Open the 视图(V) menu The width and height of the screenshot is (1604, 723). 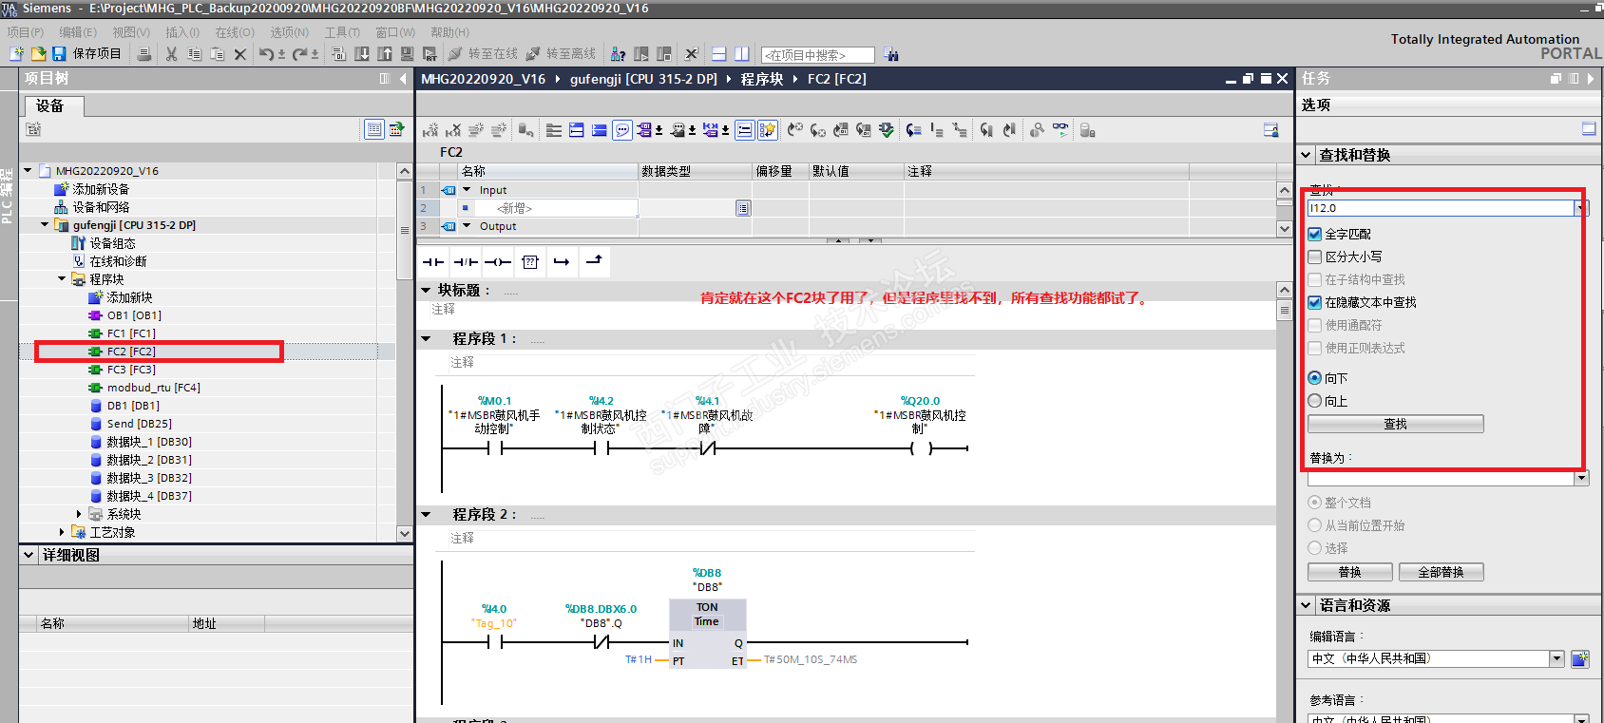[131, 32]
